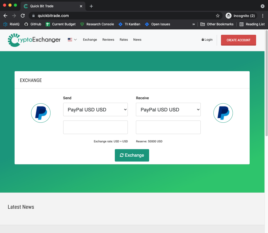Screen dimensions: 268x233
Task: Open the Receive currency dropdown
Action: (x=168, y=109)
